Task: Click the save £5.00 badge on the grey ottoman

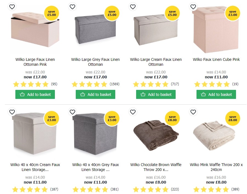Action: pyautogui.click(x=112, y=13)
